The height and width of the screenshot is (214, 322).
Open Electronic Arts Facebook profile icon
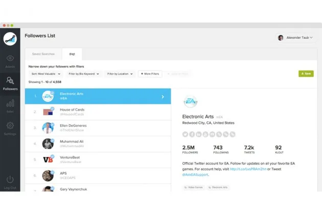[192, 135]
